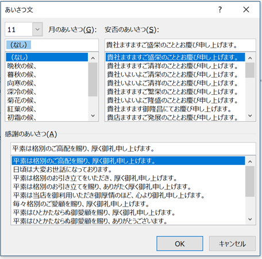Click the up arrow of month greeting list scrollbar

point(93,58)
